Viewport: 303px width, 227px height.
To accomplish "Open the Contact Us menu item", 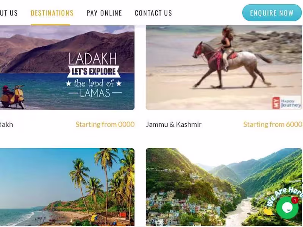I will click(x=153, y=13).
